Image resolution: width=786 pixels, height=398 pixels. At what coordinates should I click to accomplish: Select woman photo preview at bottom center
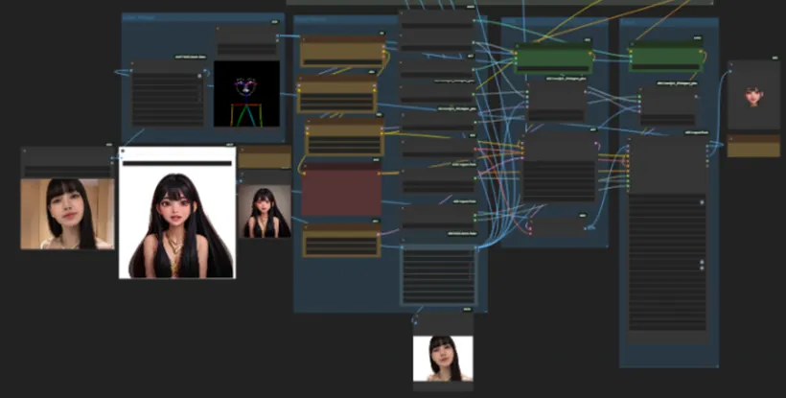click(443, 358)
